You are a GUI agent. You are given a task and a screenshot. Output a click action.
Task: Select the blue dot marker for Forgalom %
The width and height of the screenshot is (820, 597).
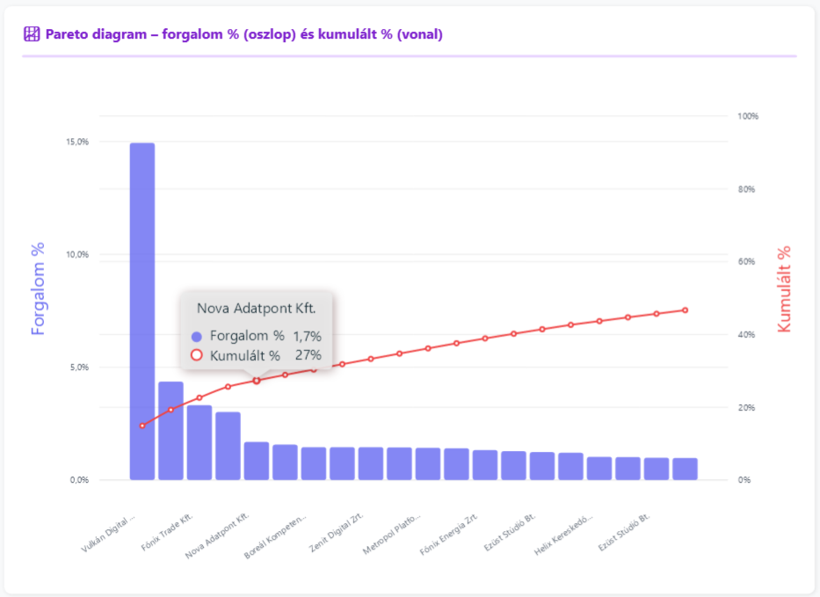pos(196,336)
